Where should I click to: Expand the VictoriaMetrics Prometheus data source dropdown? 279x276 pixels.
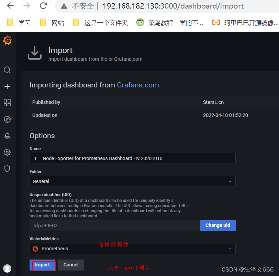click(133, 249)
